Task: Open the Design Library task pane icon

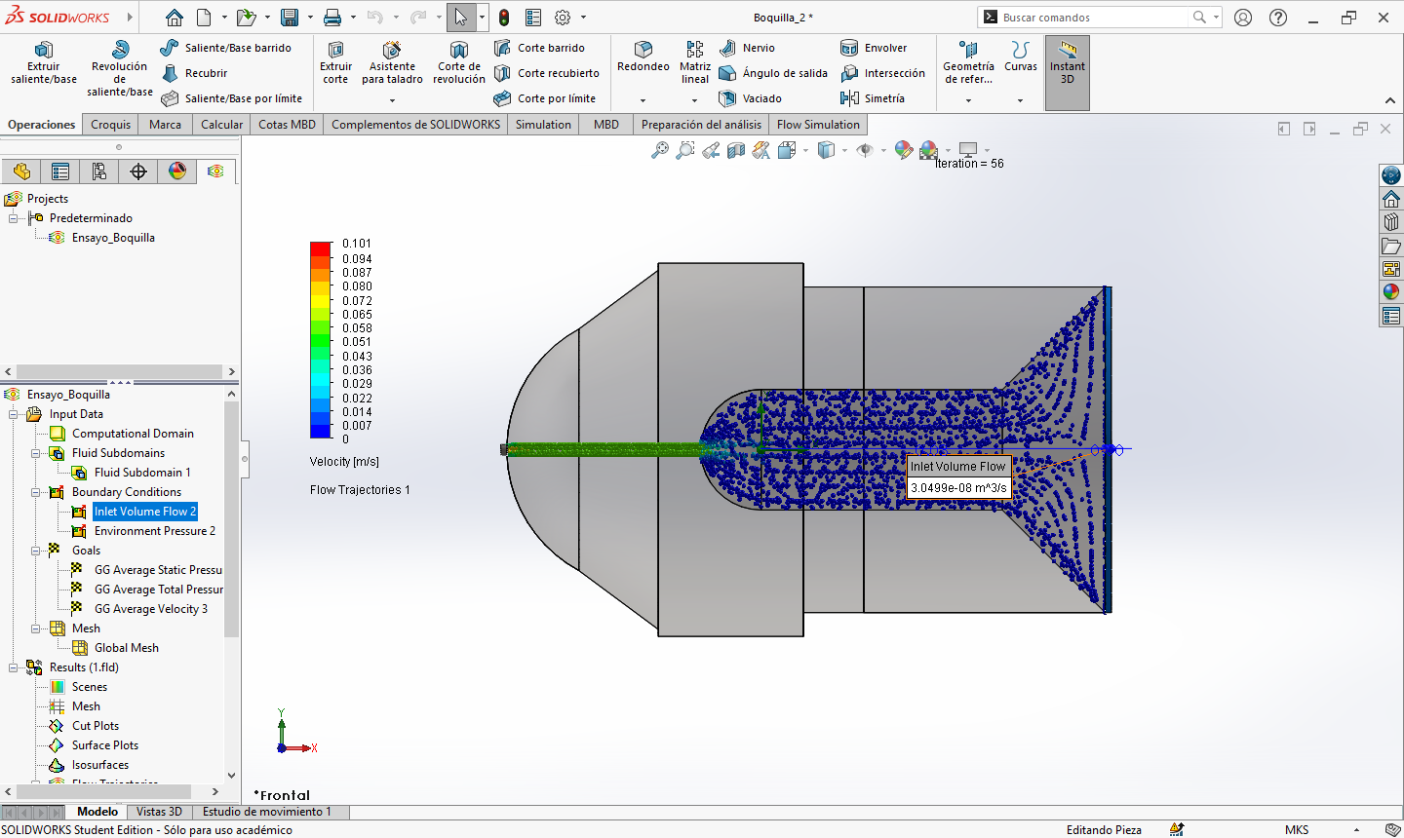Action: coord(1391,222)
